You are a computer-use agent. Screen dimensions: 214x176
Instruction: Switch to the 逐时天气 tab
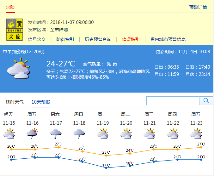tap(15, 102)
